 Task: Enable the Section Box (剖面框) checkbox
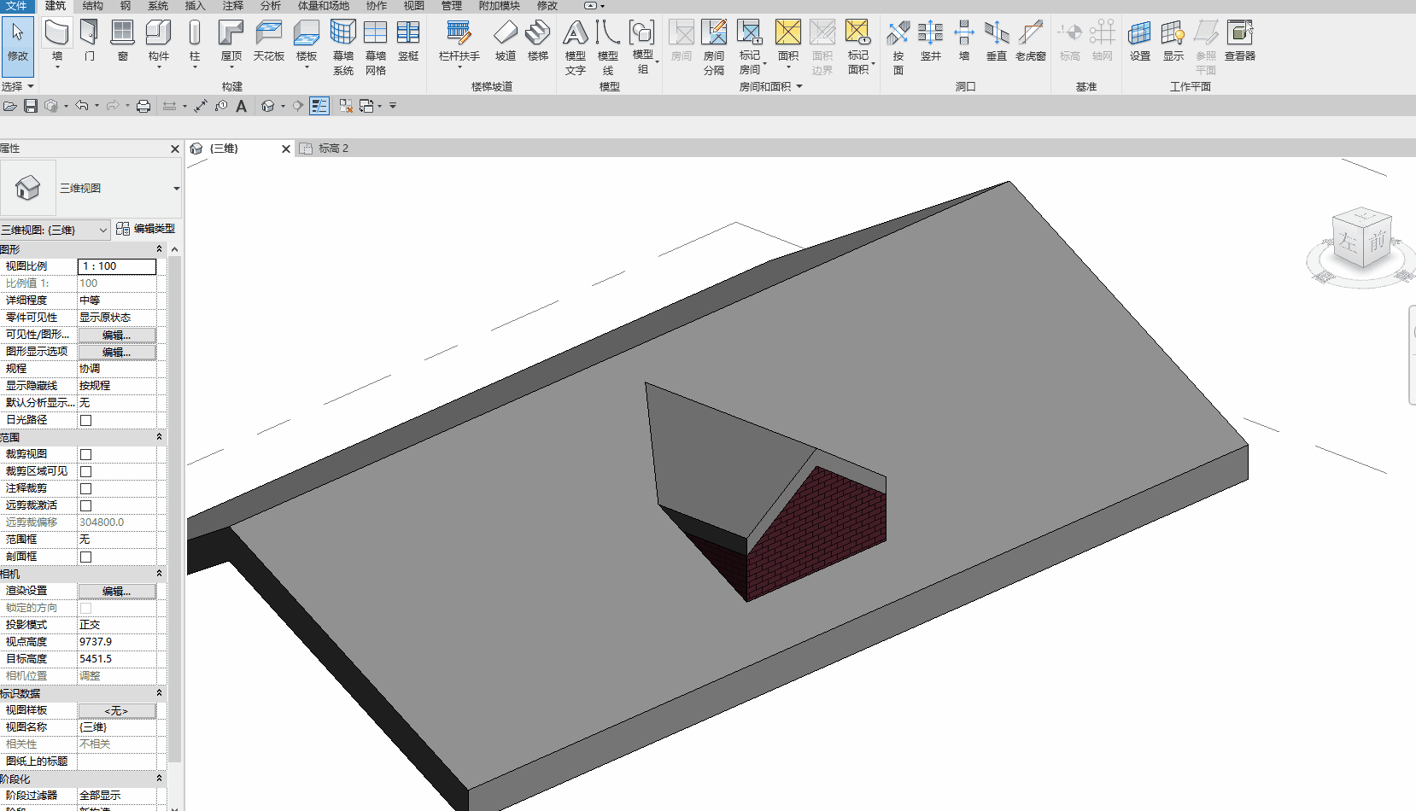pos(85,557)
